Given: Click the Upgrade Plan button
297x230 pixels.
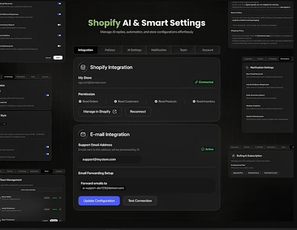Looking at the screenshot, I should tap(238, 173).
